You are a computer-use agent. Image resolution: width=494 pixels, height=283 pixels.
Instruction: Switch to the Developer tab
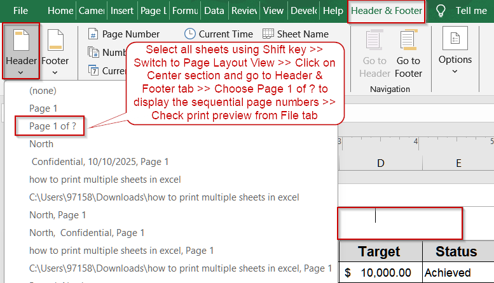point(304,11)
